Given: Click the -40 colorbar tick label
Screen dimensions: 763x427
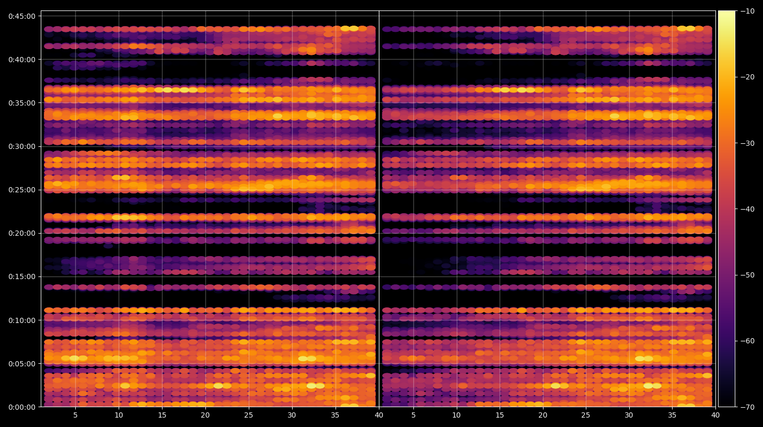Looking at the screenshot, I should point(748,209).
